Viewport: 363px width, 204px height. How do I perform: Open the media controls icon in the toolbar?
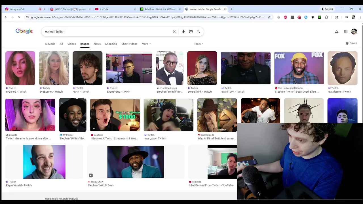[347, 17]
